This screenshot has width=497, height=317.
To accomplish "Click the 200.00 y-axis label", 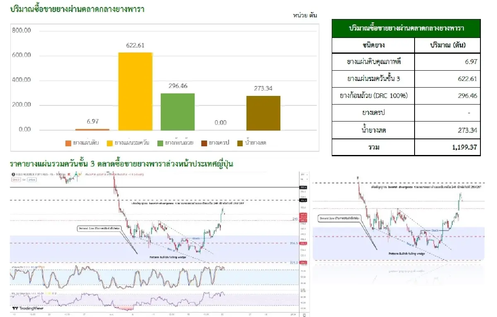I will coord(22,105).
